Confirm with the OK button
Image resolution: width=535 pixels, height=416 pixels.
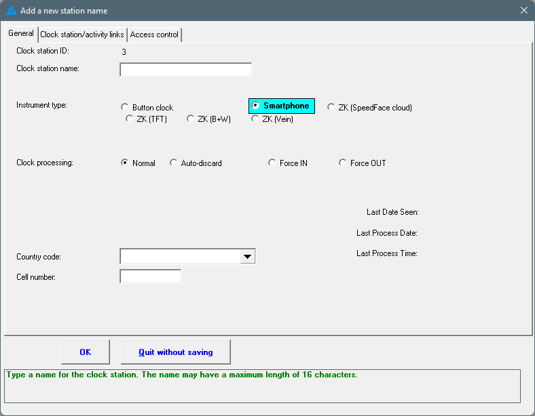[x=86, y=352]
